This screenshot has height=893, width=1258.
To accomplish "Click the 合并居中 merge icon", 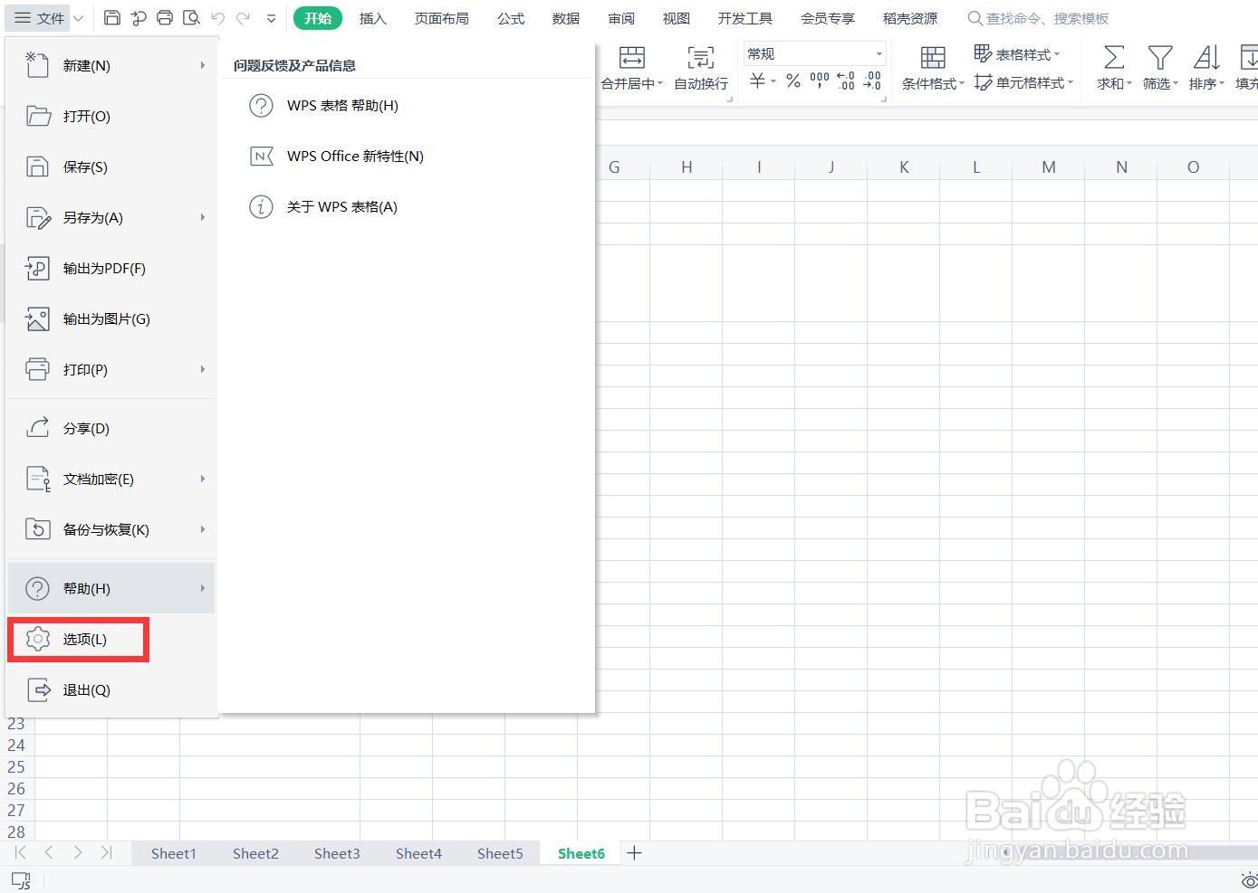I will coord(632,58).
